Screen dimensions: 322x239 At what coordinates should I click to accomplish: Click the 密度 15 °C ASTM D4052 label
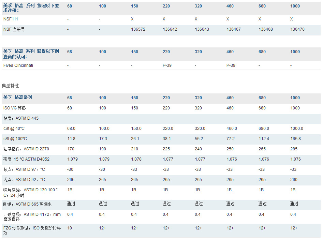(26, 159)
